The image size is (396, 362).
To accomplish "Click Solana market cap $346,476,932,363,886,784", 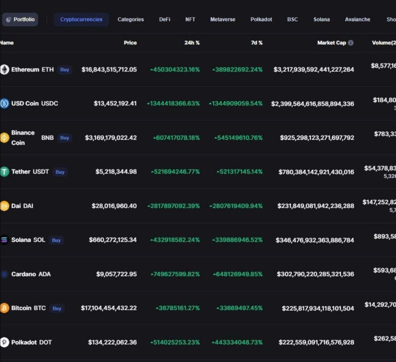I will 315,240.
